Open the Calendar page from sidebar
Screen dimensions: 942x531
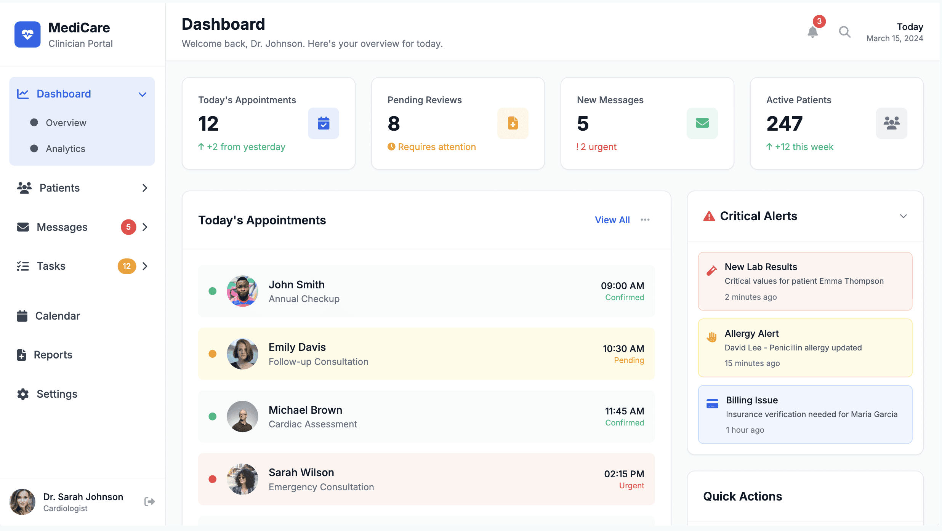(57, 316)
